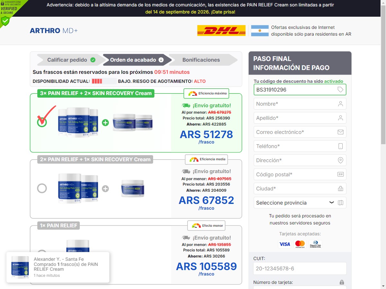Click lock icon next to Número de tarjeta
The image size is (386, 289).
(x=342, y=282)
